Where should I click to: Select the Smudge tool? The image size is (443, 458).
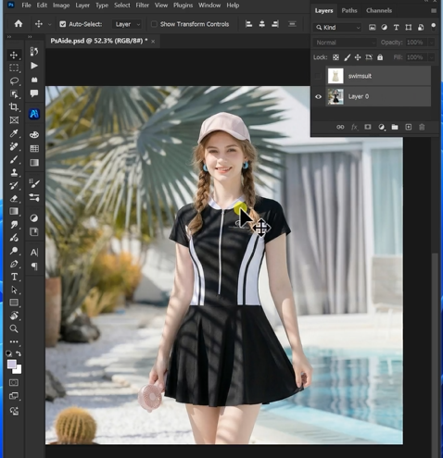[14, 225]
